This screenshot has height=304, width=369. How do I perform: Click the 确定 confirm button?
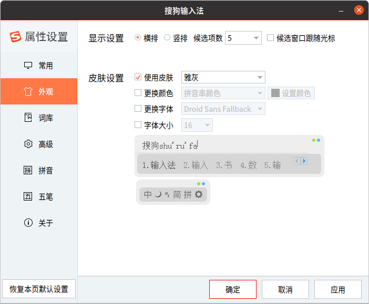(232, 289)
